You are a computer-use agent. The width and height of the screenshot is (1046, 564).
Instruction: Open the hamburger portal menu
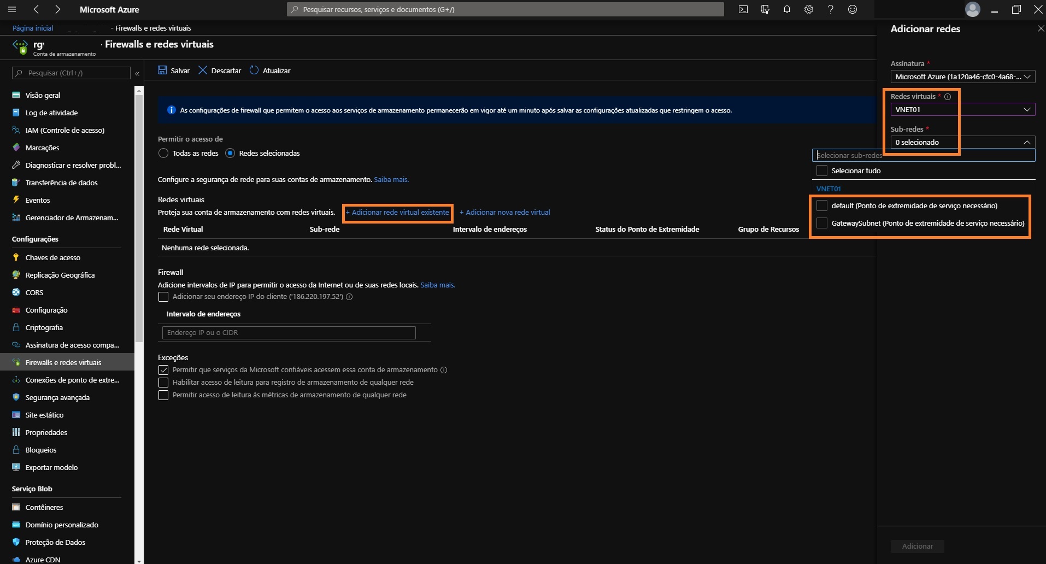pyautogui.click(x=12, y=9)
